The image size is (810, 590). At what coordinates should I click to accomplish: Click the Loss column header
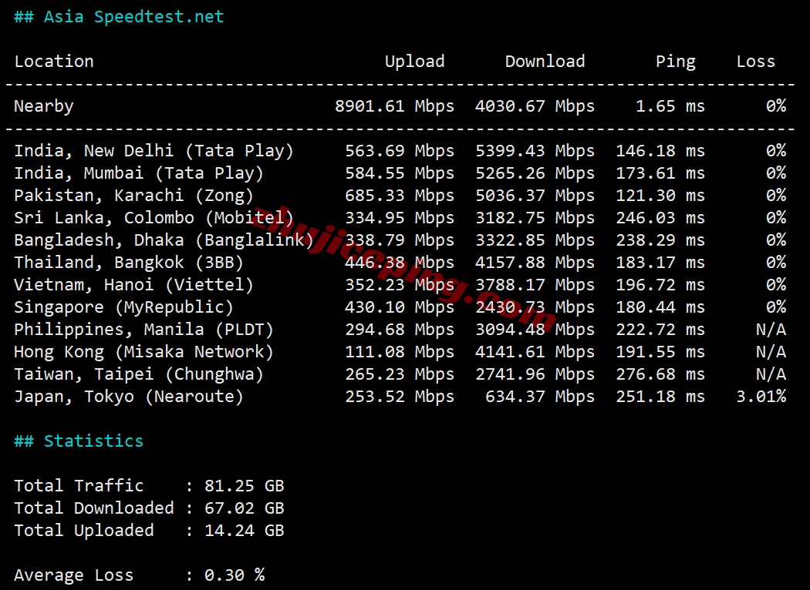755,62
